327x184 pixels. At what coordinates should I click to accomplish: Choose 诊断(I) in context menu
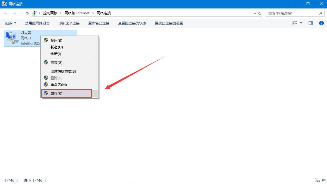(70, 54)
